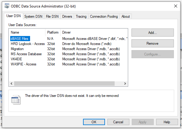Screen dimensions: 182x129
Task: Click the Microsoft Access dBASE Driver cell
Action: coord(95,39)
